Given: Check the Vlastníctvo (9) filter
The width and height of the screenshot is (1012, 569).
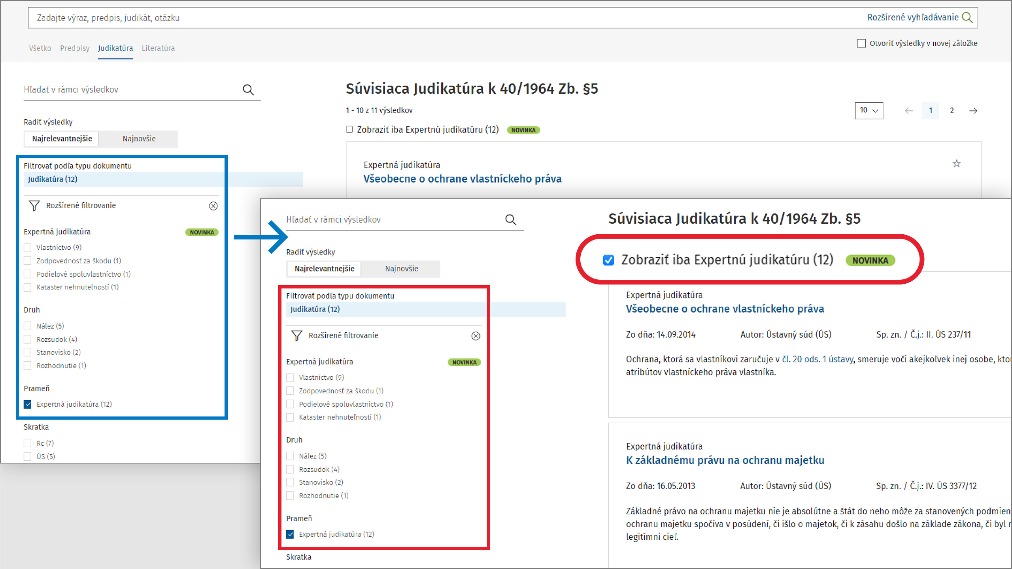Looking at the screenshot, I should [x=28, y=248].
